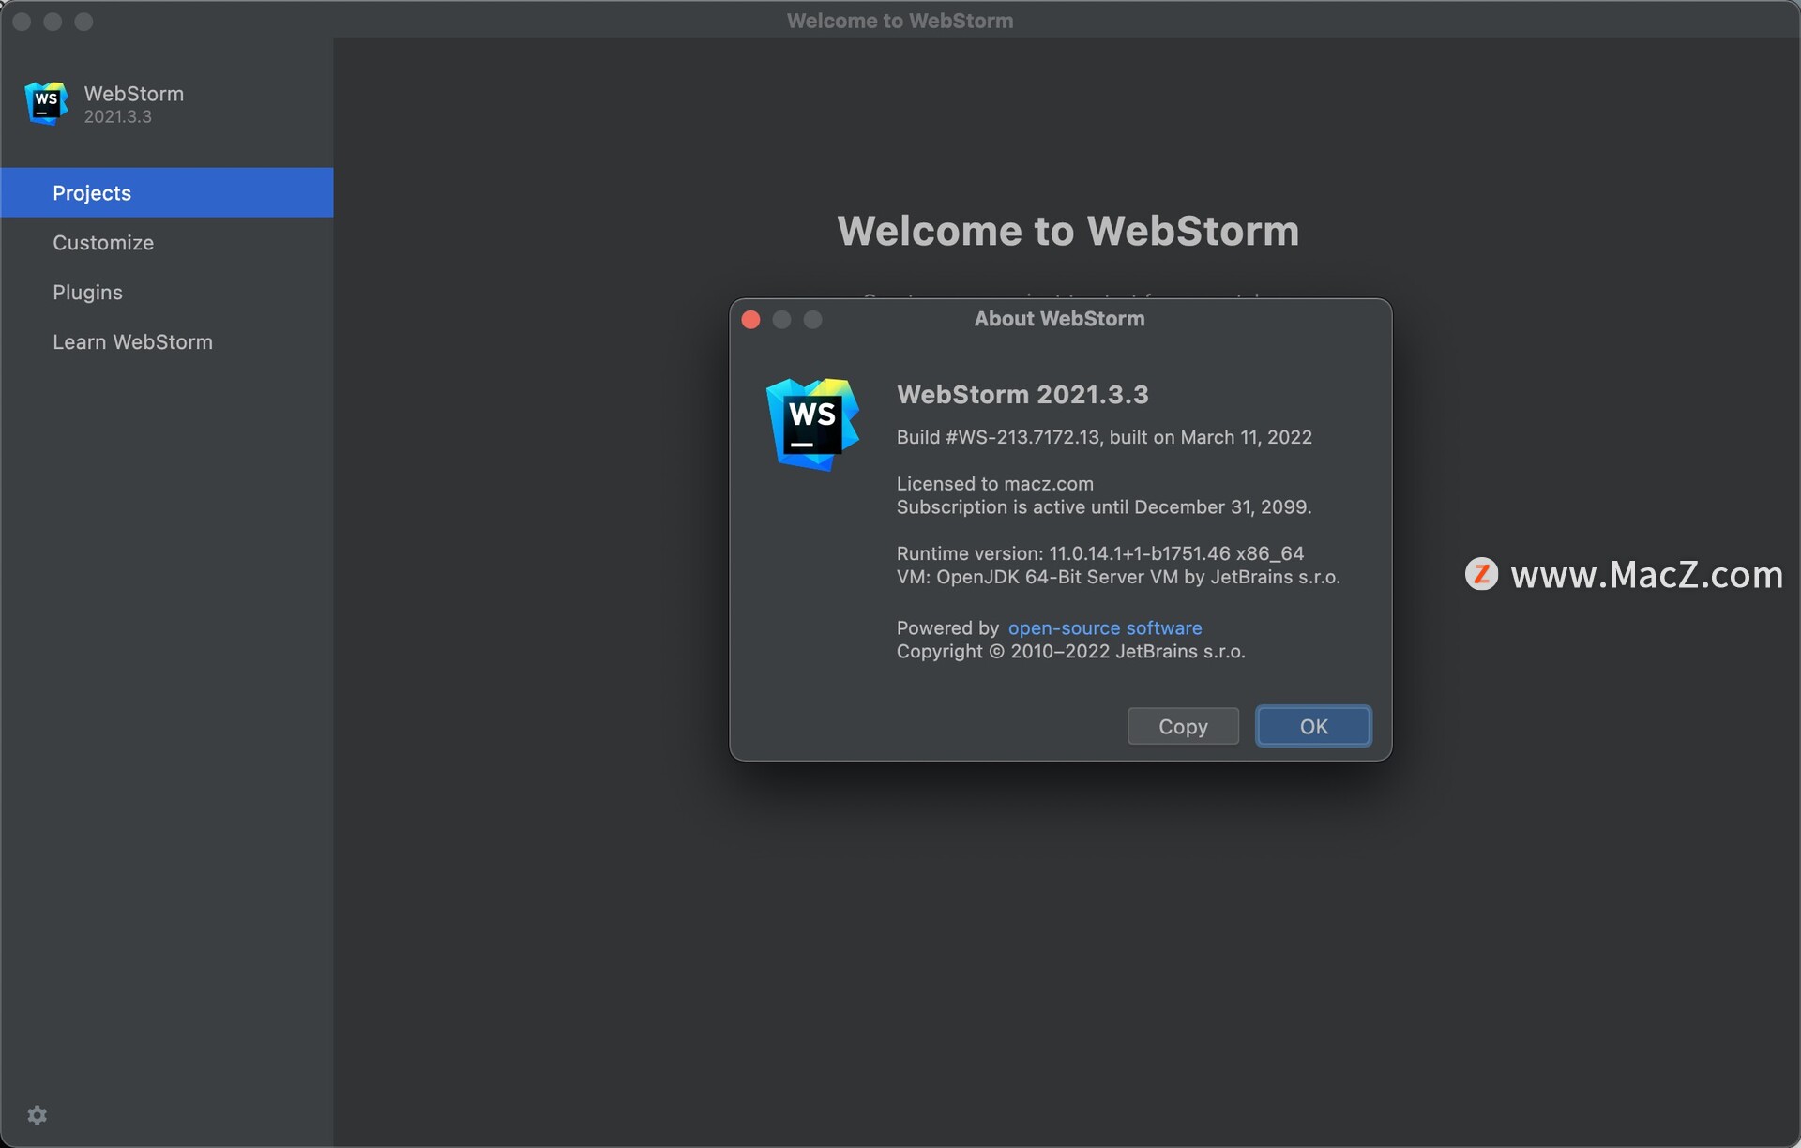Click the Runtime version line

(1099, 553)
